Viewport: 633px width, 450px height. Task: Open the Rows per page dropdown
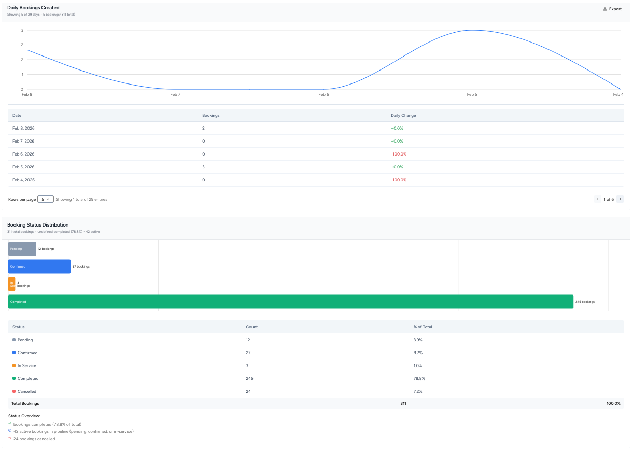pyautogui.click(x=45, y=199)
